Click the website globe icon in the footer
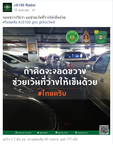Screen dimensions: 113x144 (x=76, y=133)
